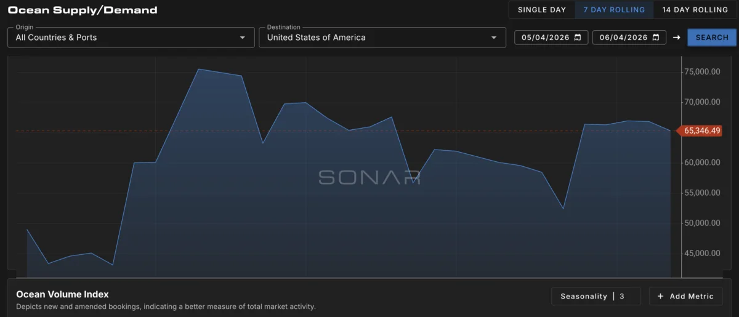The image size is (739, 317).
Task: Open the start date calendar icon
Action: point(578,38)
